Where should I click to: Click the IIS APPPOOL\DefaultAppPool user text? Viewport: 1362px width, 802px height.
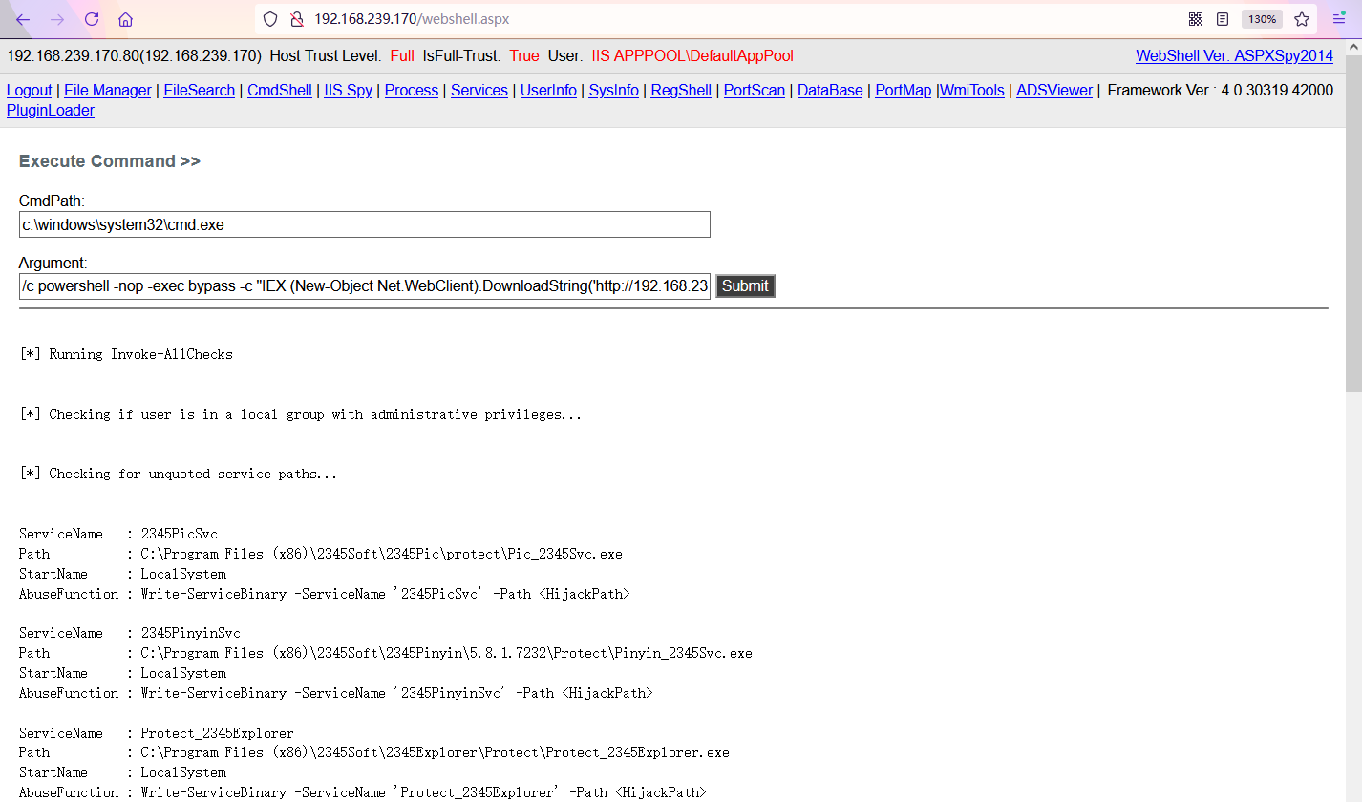point(692,56)
